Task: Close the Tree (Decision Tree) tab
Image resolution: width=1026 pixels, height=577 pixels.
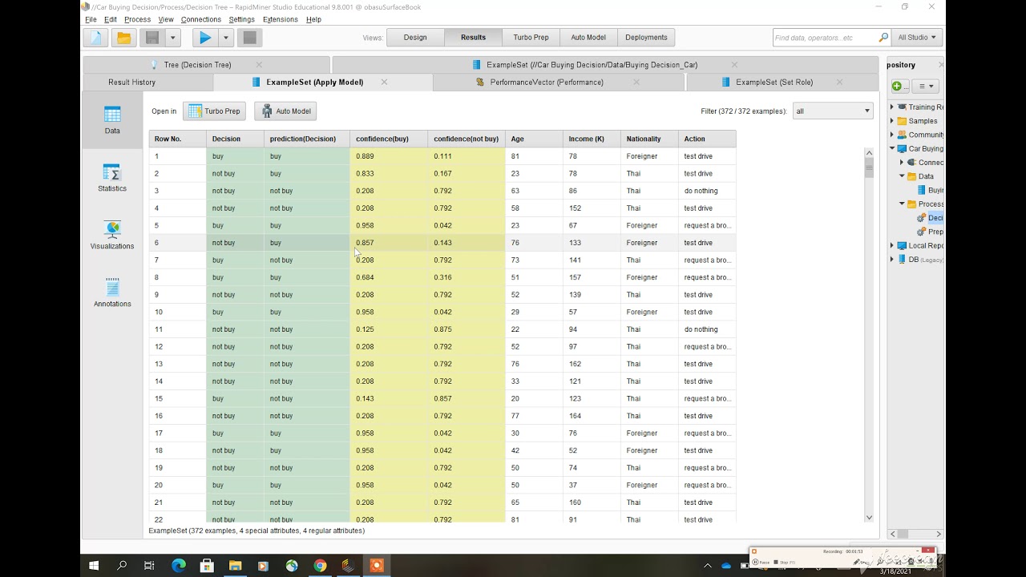Action: 259,65
